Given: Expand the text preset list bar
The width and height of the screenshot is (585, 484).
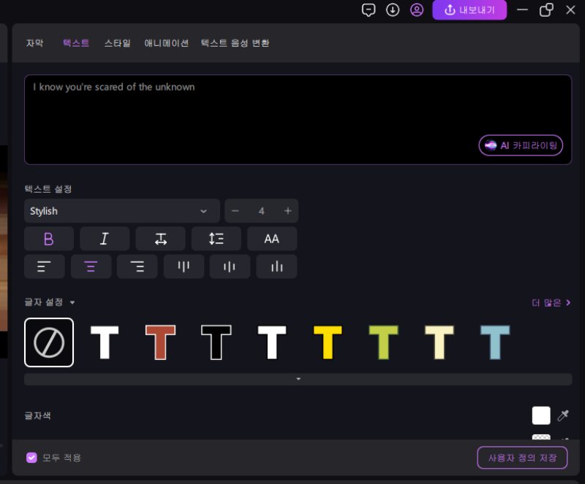Looking at the screenshot, I should [x=298, y=379].
